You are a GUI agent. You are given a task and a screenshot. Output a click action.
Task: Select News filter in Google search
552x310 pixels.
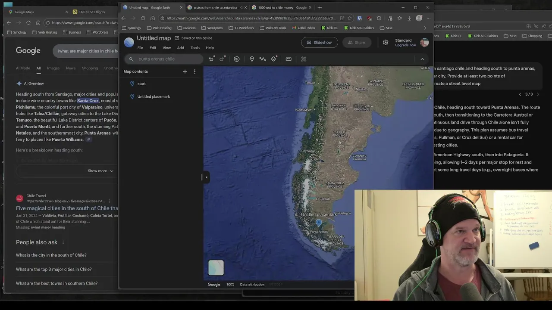click(71, 68)
